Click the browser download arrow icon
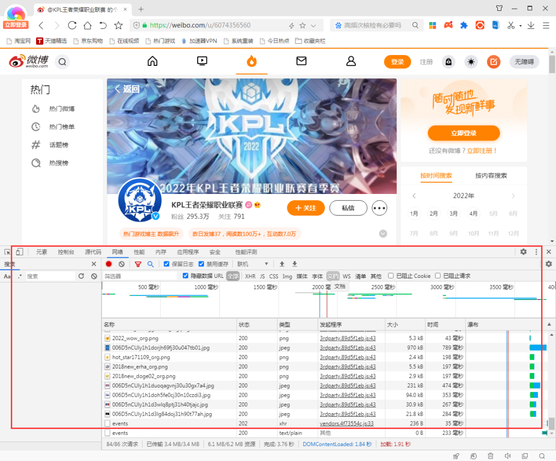 coord(531,25)
